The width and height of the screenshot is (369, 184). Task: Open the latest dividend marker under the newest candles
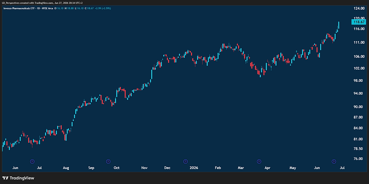334,161
